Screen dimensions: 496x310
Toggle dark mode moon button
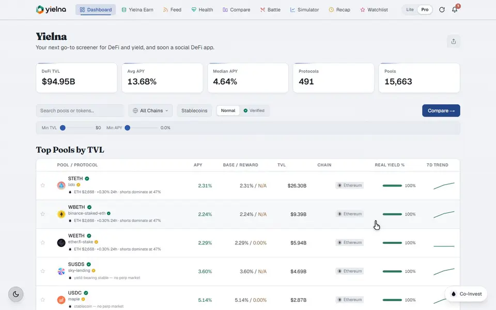[16, 294]
